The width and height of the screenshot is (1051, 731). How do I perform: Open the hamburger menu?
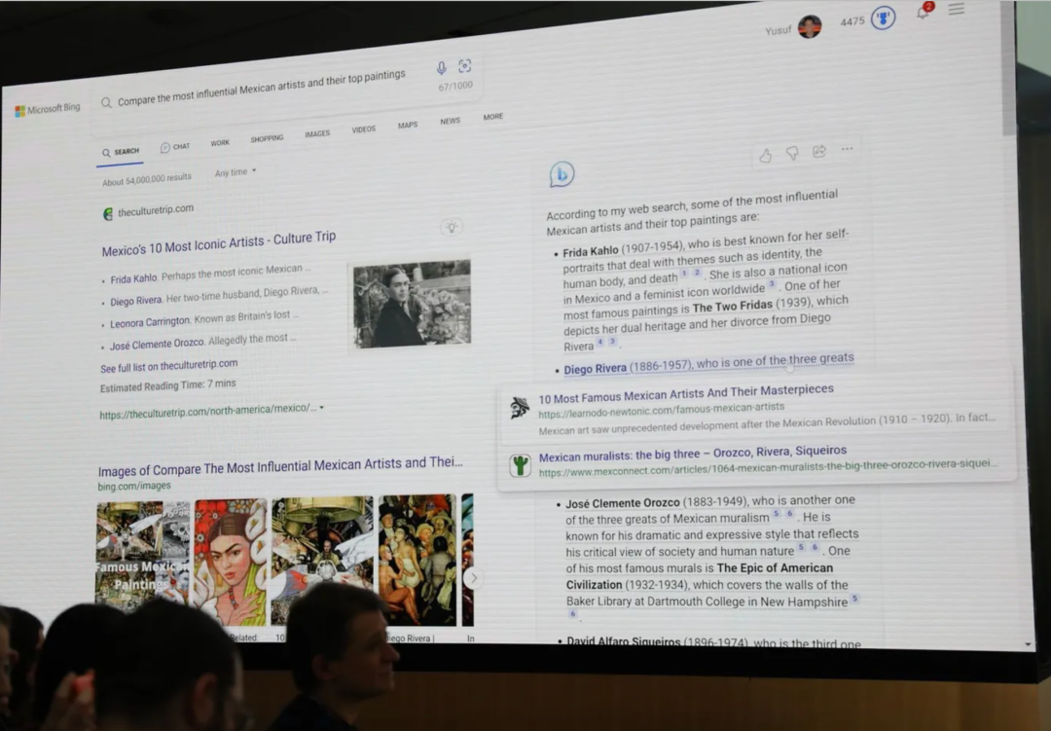point(956,9)
